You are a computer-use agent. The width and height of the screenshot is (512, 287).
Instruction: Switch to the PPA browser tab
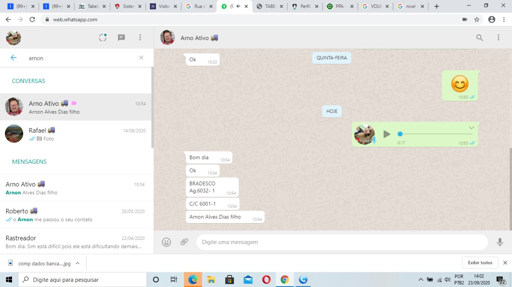338,6
